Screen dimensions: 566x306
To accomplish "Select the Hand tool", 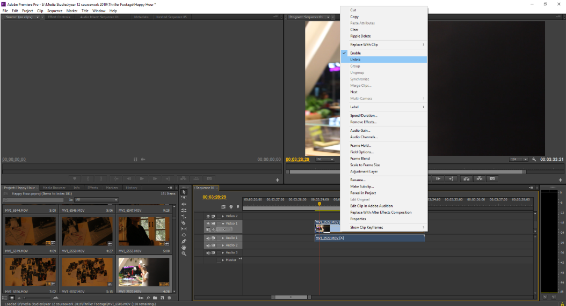I will tap(184, 247).
